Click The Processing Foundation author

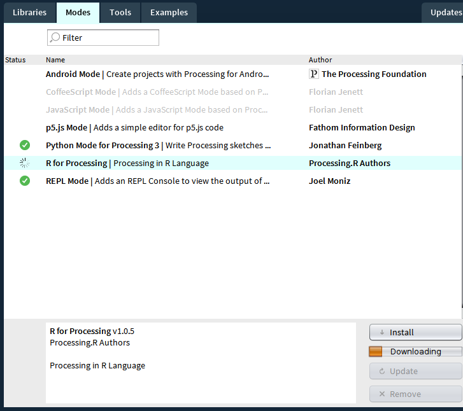(374, 74)
